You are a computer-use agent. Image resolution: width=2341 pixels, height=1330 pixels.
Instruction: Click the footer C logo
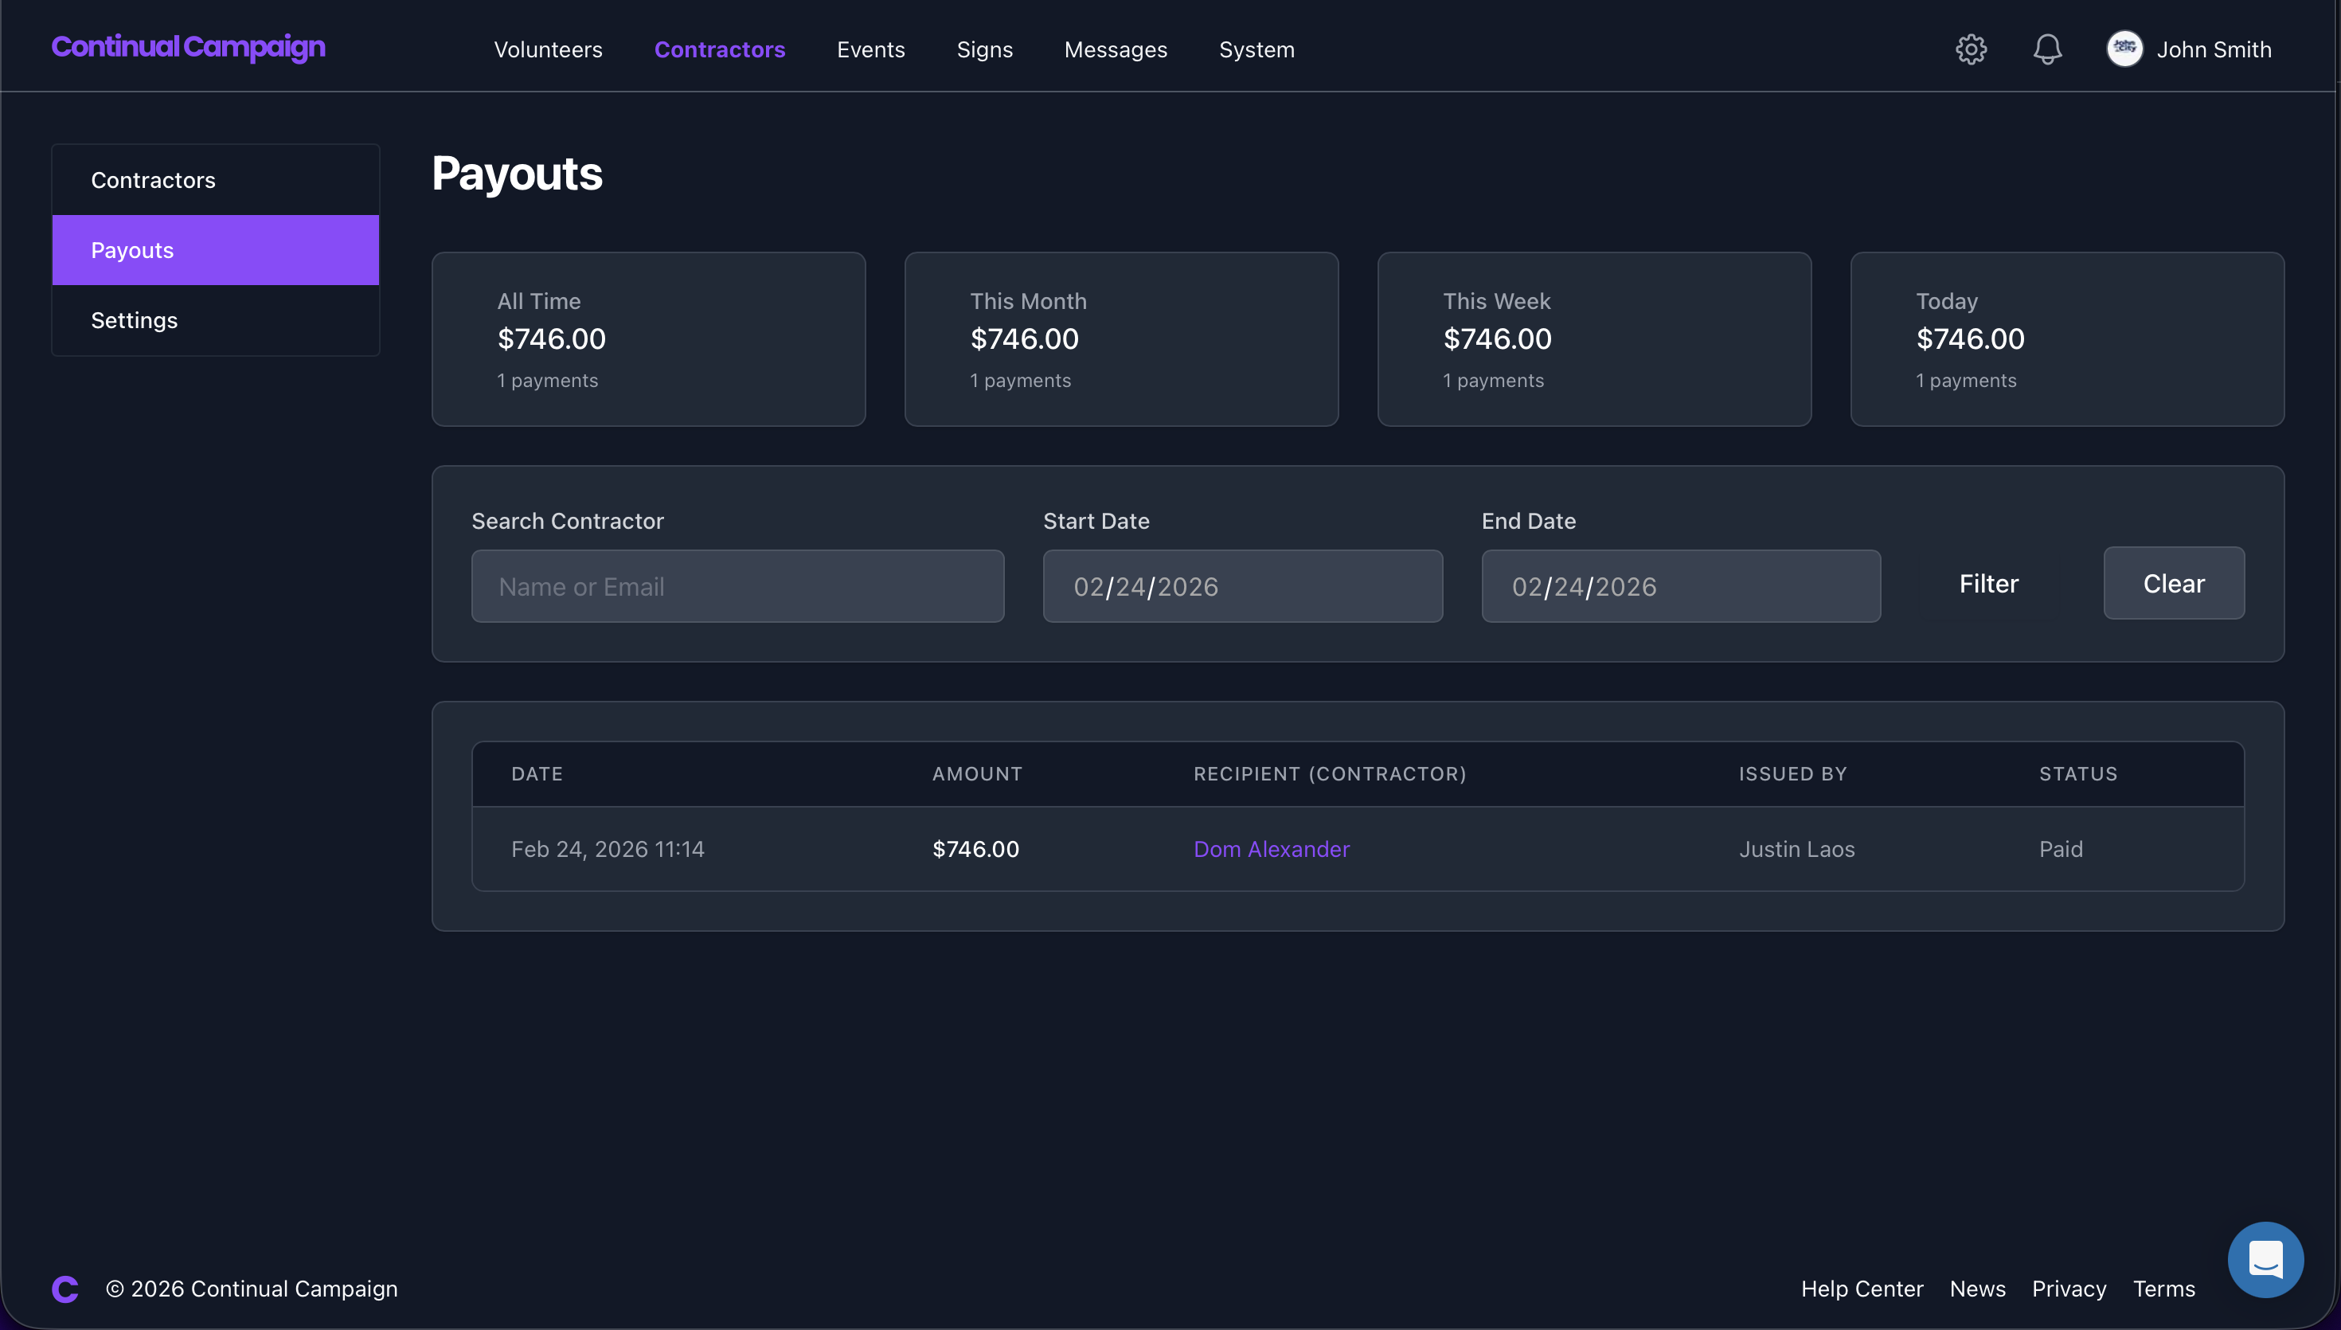coord(64,1288)
